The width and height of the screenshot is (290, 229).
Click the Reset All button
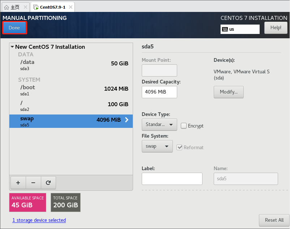[x=274, y=220]
